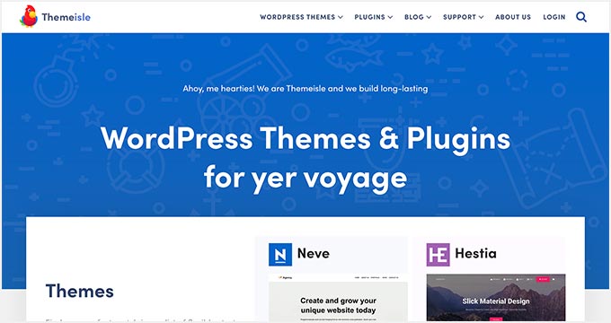Open the Neve theme title
Image resolution: width=611 pixels, height=323 pixels.
pos(314,253)
